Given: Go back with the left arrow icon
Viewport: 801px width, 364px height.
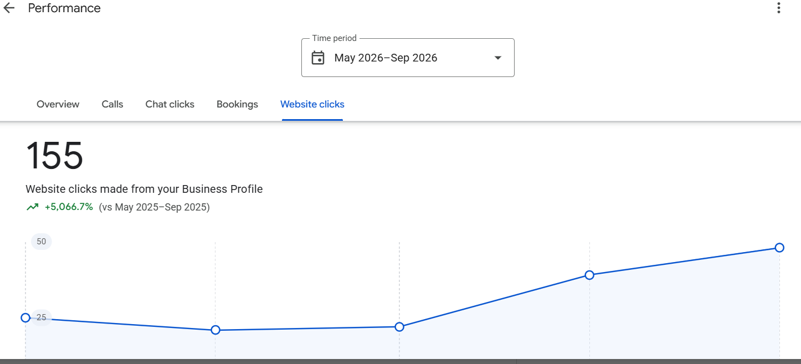Looking at the screenshot, I should coord(9,8).
